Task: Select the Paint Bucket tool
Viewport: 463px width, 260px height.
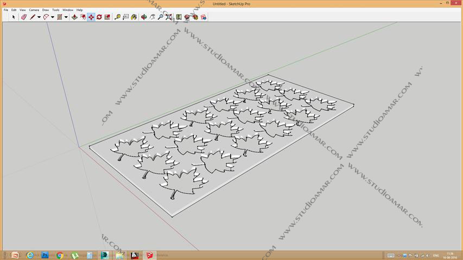Action: point(134,17)
